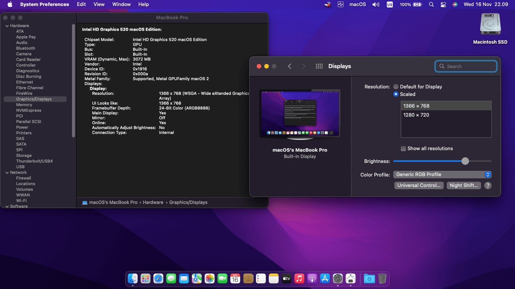Open Safari from the Dock

[x=158, y=278]
